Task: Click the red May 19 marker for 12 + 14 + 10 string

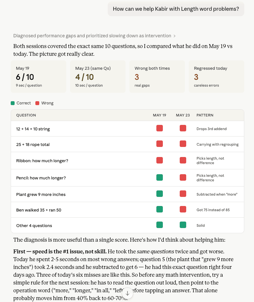Action: tap(160, 128)
